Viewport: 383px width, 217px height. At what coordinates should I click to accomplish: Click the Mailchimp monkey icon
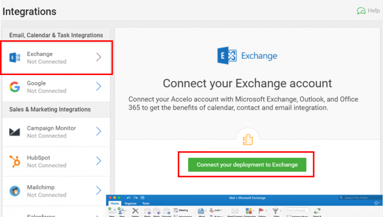coord(15,191)
